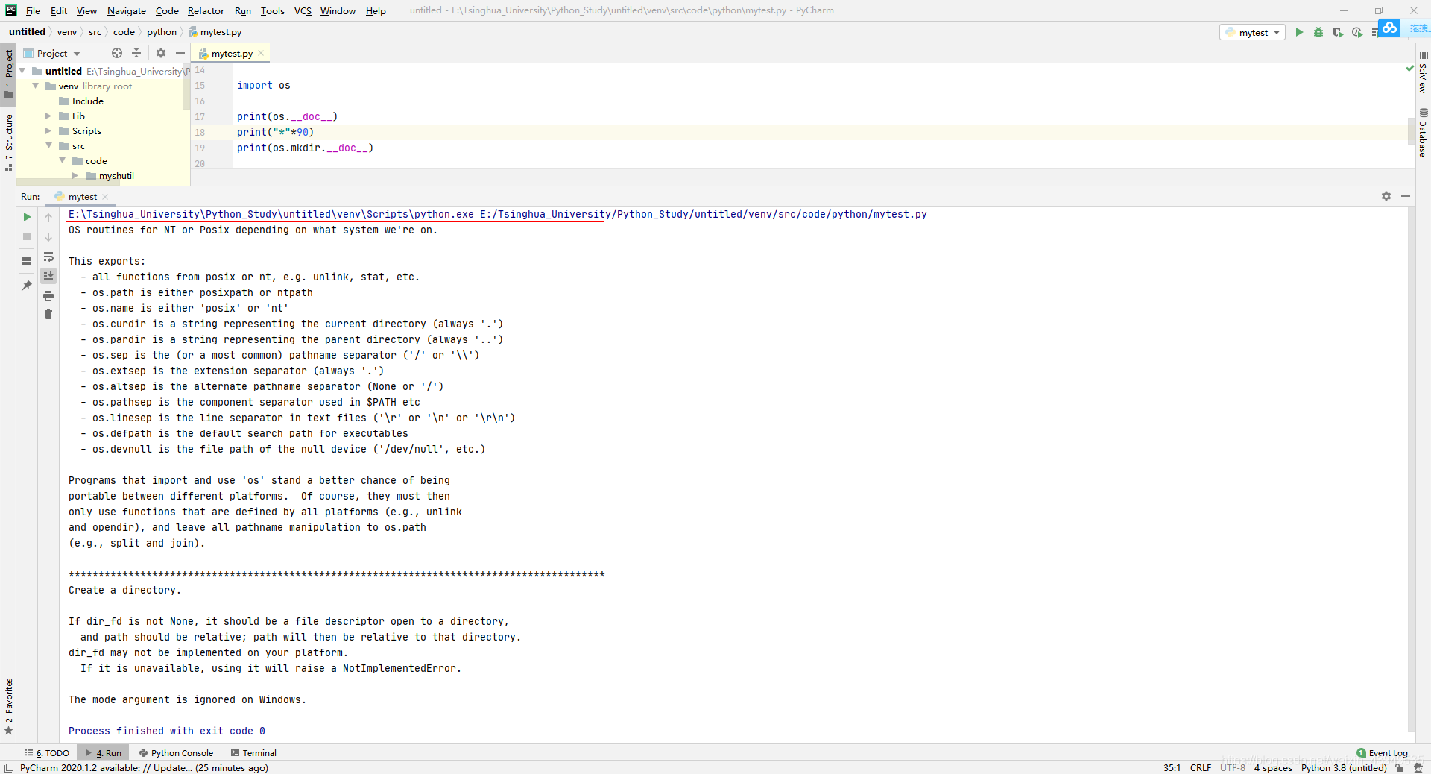The width and height of the screenshot is (1431, 774).
Task: Click the locate/scroll-from-source target icon
Action: pos(116,53)
